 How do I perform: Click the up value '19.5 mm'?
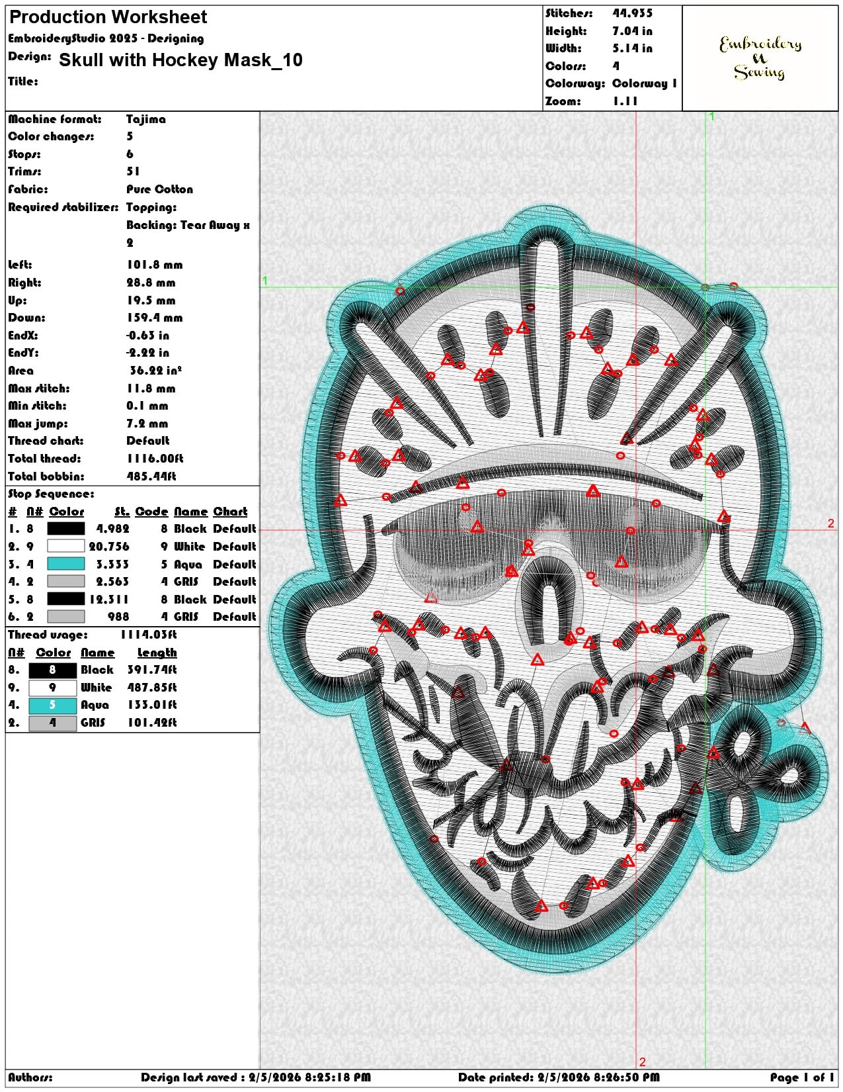click(x=151, y=300)
